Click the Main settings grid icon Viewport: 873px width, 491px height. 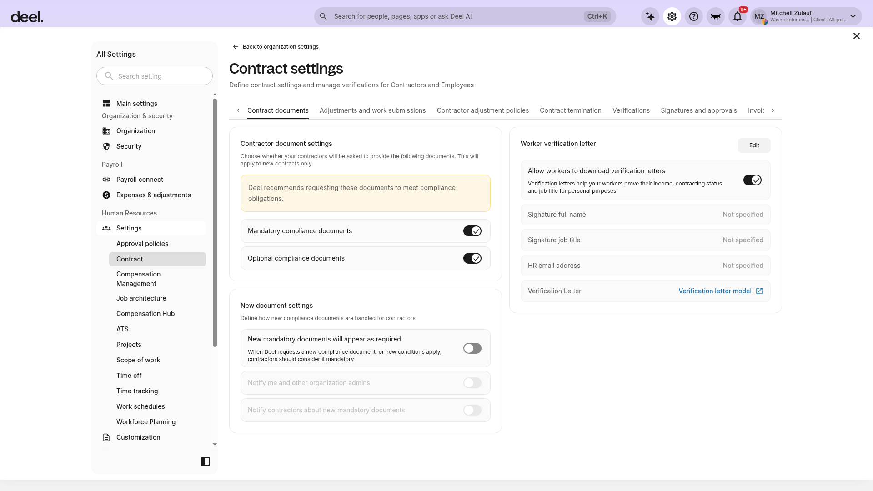tap(106, 104)
